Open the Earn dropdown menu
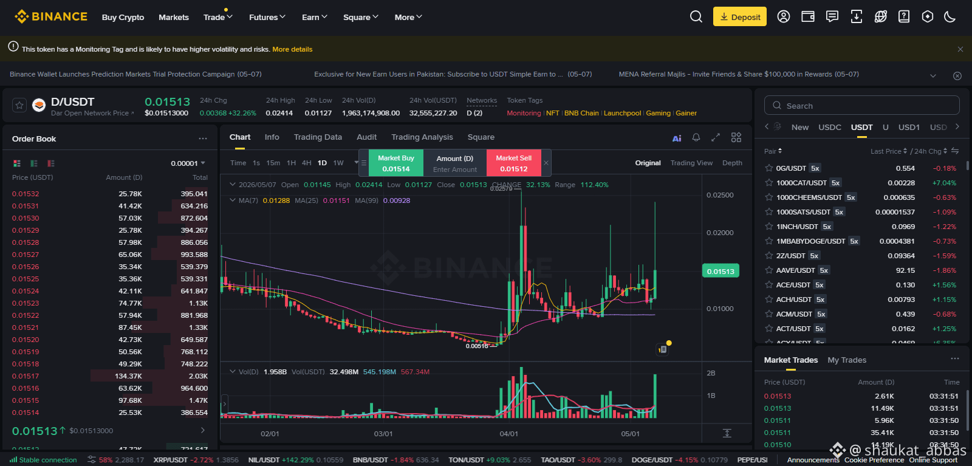The width and height of the screenshot is (972, 466). coord(315,17)
